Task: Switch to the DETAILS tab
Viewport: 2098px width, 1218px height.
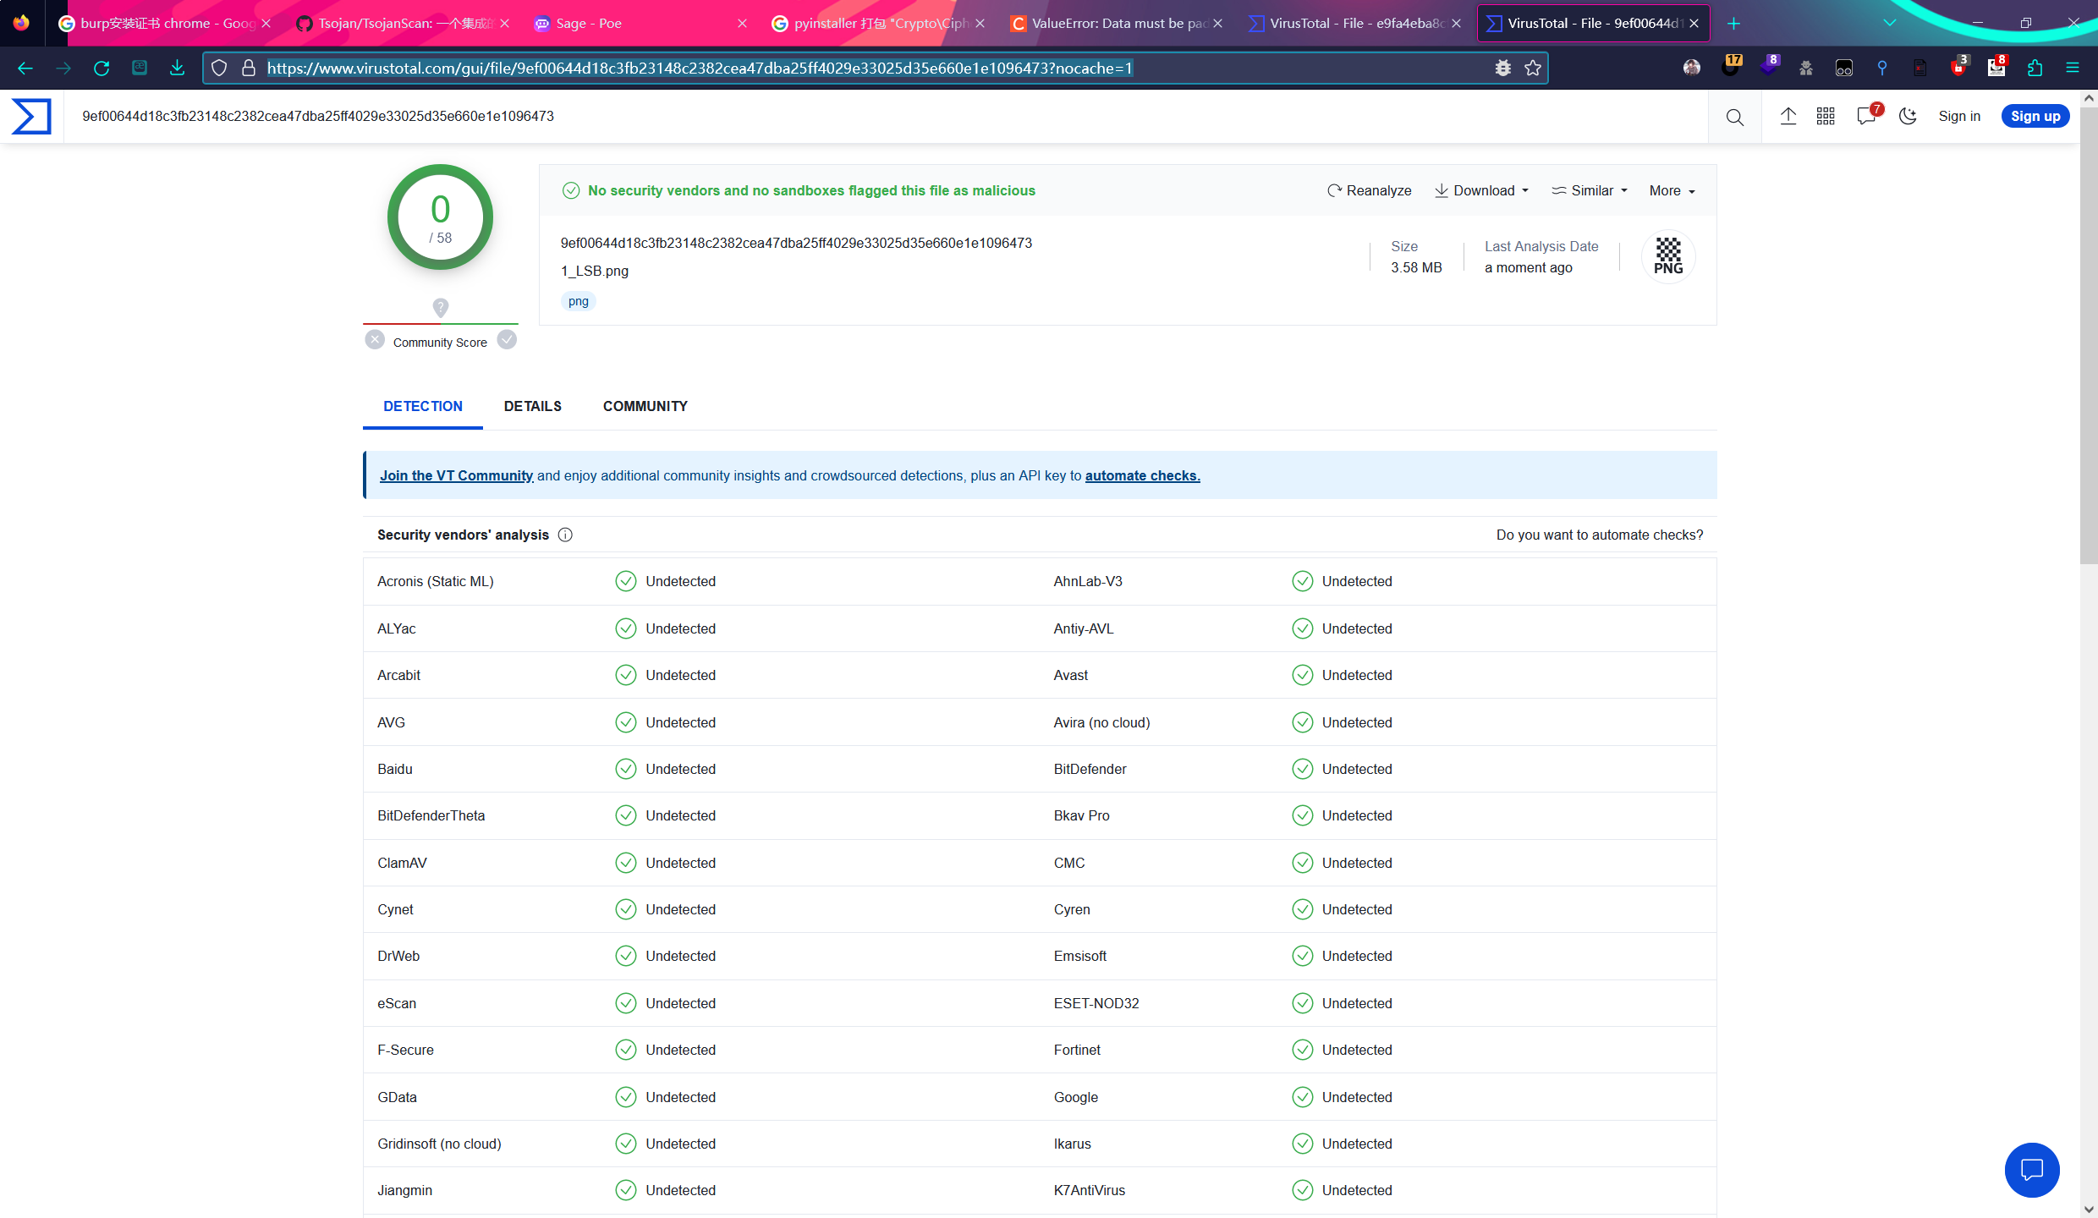Action: pyautogui.click(x=533, y=406)
